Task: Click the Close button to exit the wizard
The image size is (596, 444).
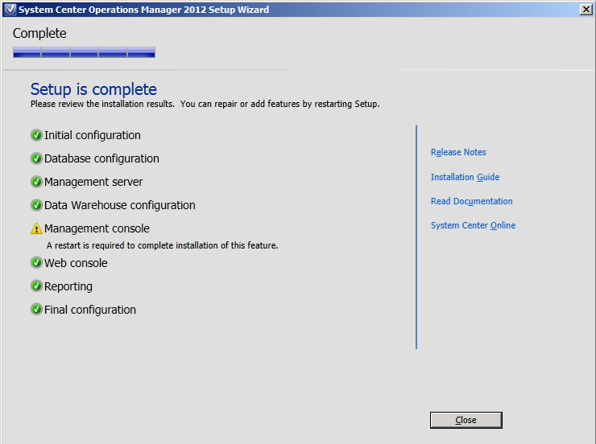Action: click(x=466, y=420)
